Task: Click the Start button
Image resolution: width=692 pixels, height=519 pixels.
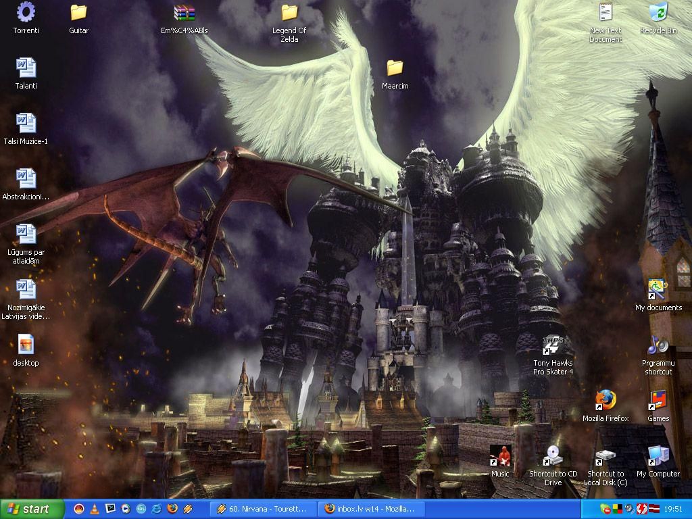Action: click(x=32, y=509)
